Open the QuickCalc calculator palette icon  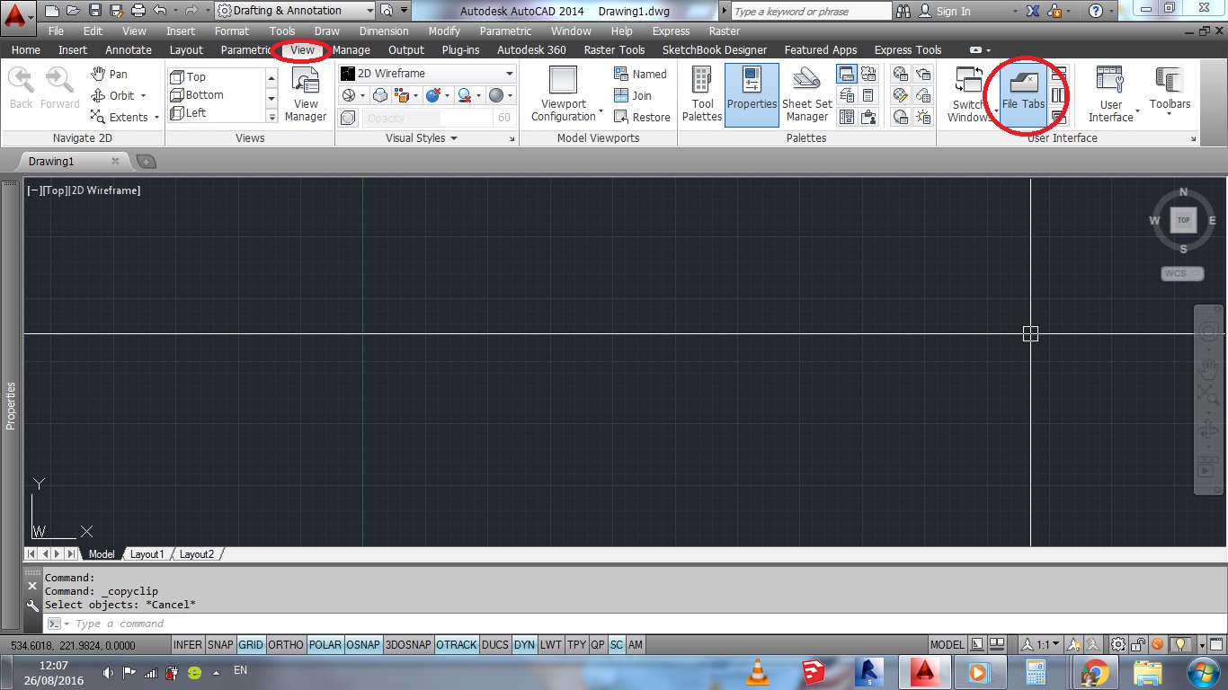click(868, 96)
